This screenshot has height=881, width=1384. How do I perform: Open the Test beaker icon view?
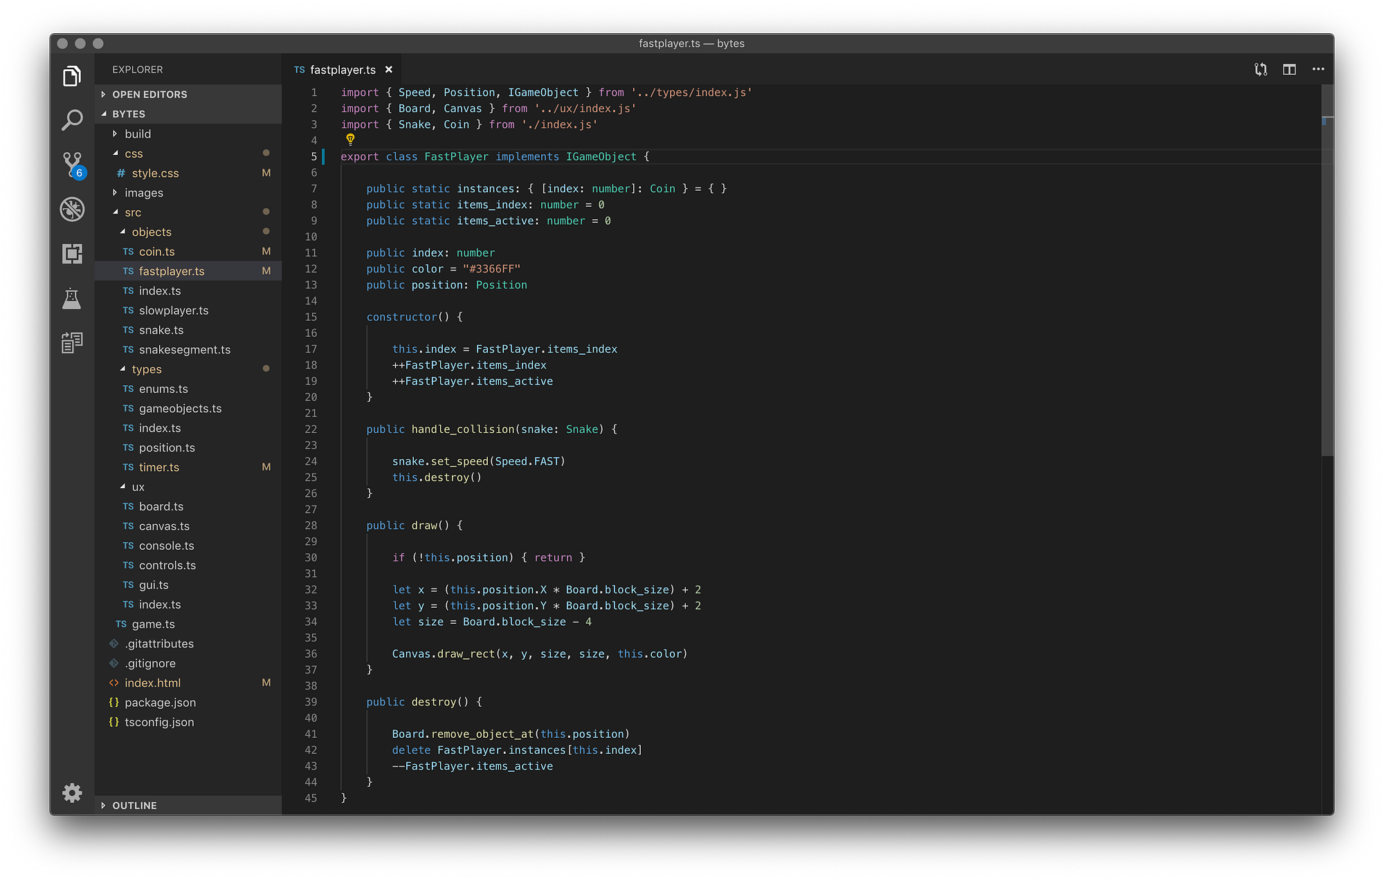pos(72,298)
